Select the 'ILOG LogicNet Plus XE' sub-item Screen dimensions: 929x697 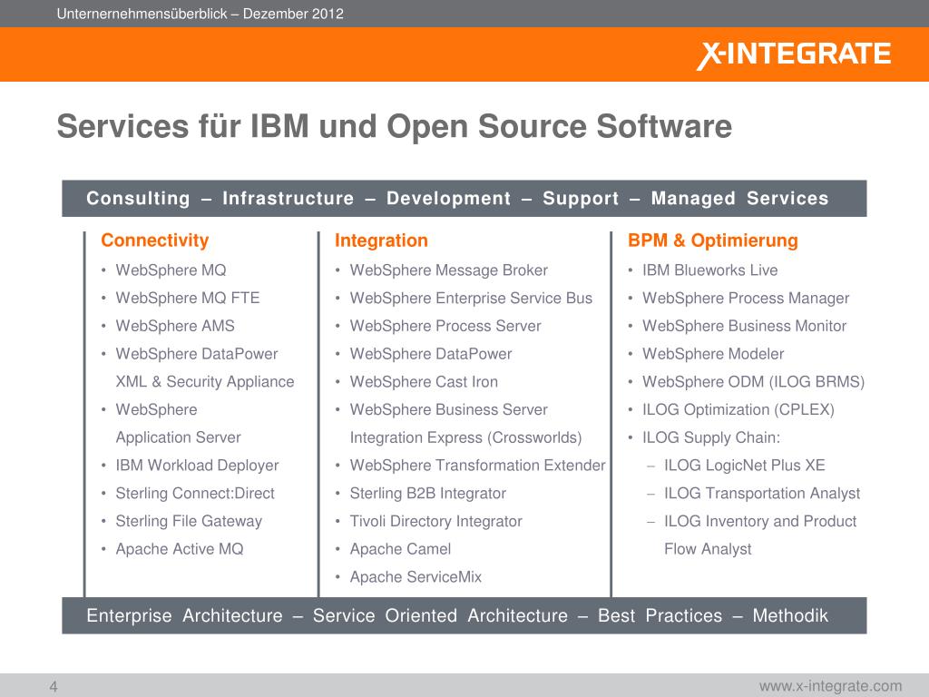click(x=745, y=466)
